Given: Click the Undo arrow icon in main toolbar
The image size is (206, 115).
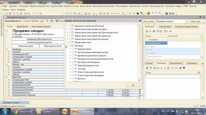Looking at the screenshot, I should tap(33, 13).
